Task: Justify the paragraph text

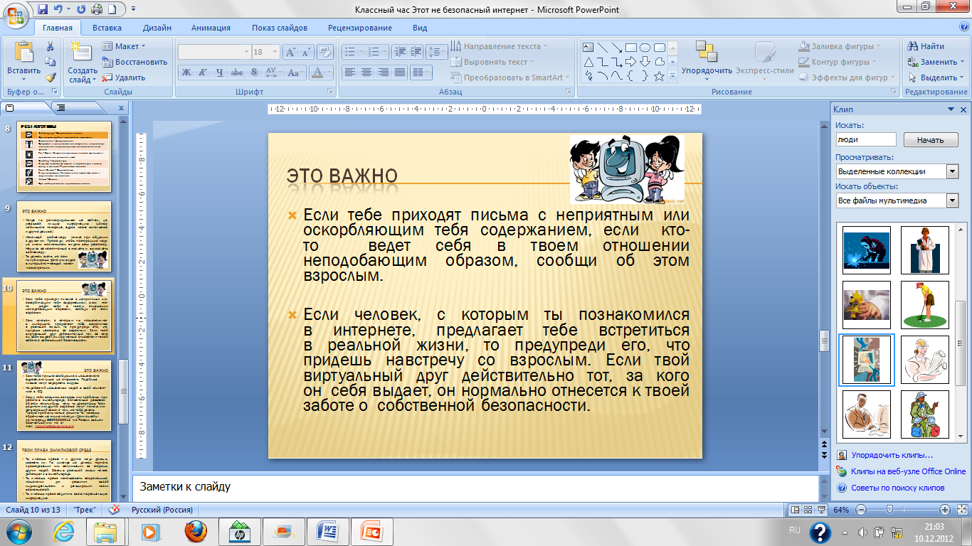Action: (x=399, y=72)
